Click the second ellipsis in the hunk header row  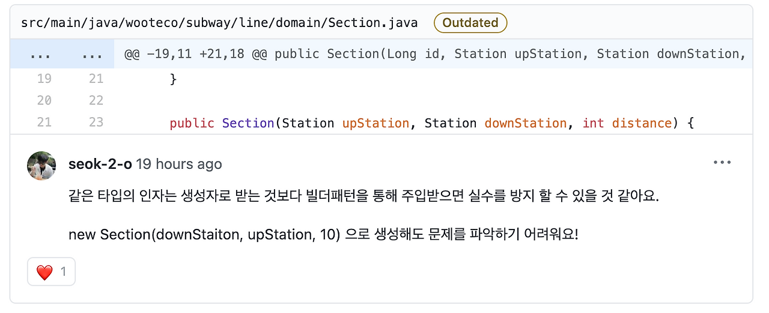click(x=92, y=55)
